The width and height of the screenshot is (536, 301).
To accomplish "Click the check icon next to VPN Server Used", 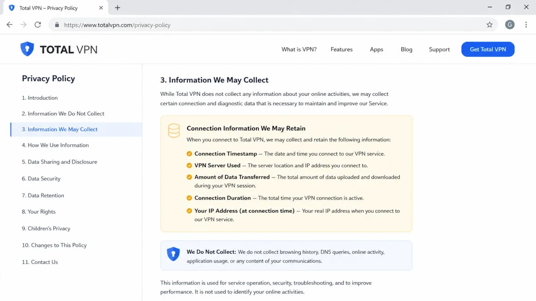I will pos(189,165).
